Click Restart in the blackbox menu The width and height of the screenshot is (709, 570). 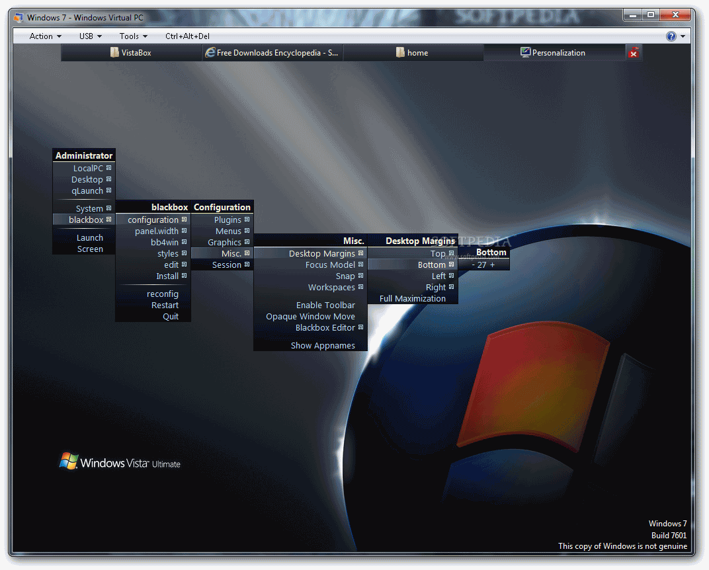point(153,305)
